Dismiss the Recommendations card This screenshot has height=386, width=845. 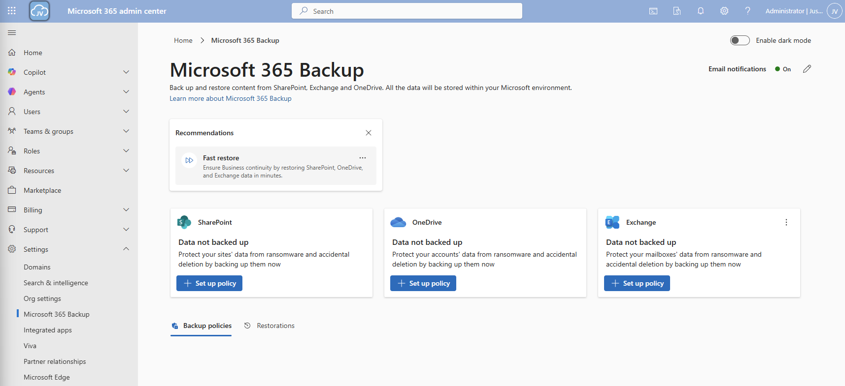pyautogui.click(x=368, y=133)
